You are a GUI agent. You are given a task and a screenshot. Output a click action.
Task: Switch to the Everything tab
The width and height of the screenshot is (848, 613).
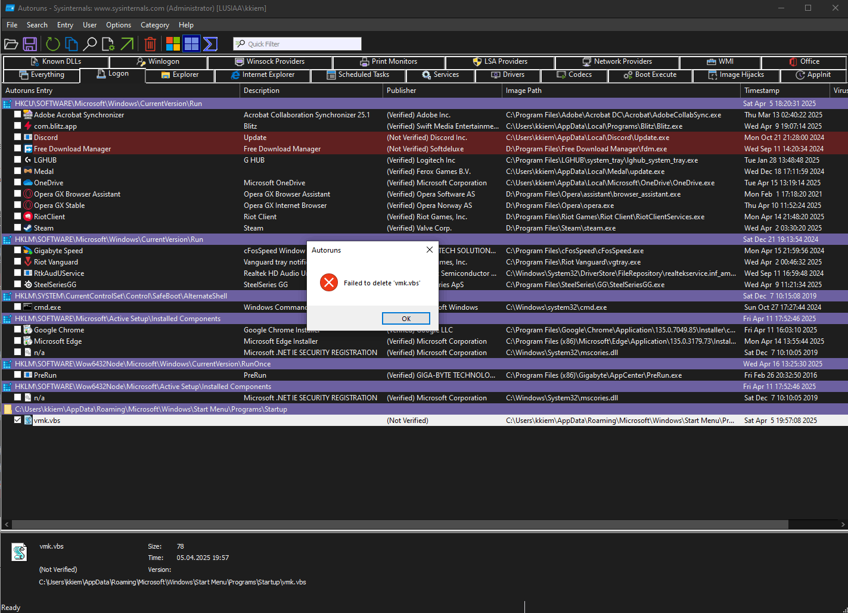pos(42,75)
